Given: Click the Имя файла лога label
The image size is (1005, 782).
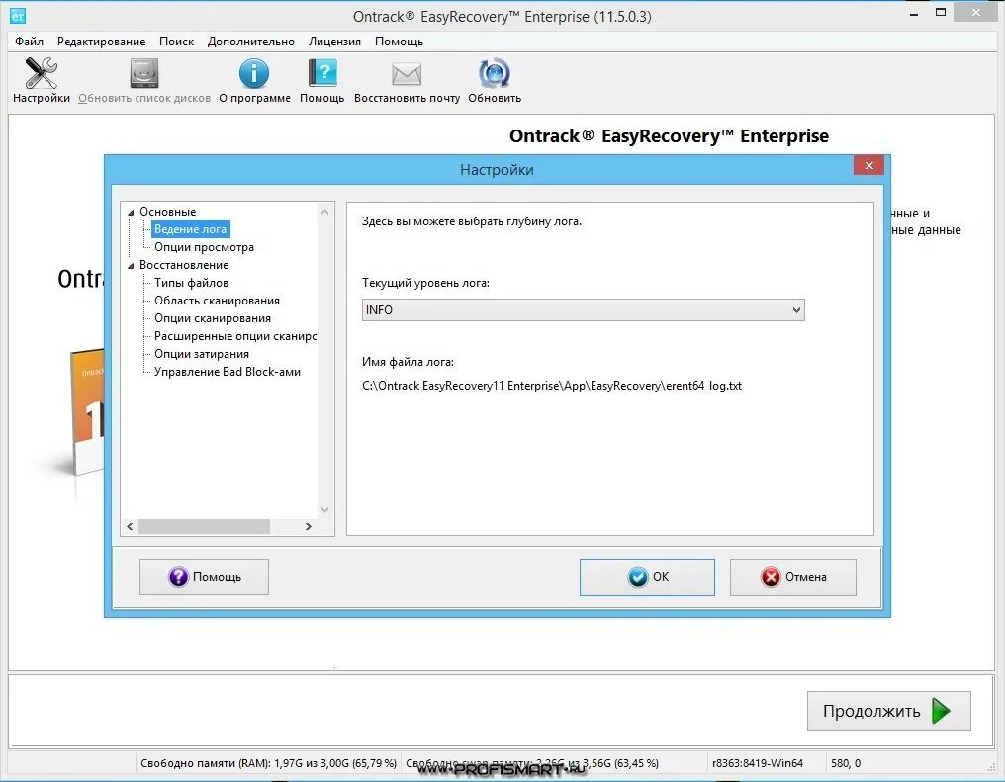Looking at the screenshot, I should pos(408,362).
